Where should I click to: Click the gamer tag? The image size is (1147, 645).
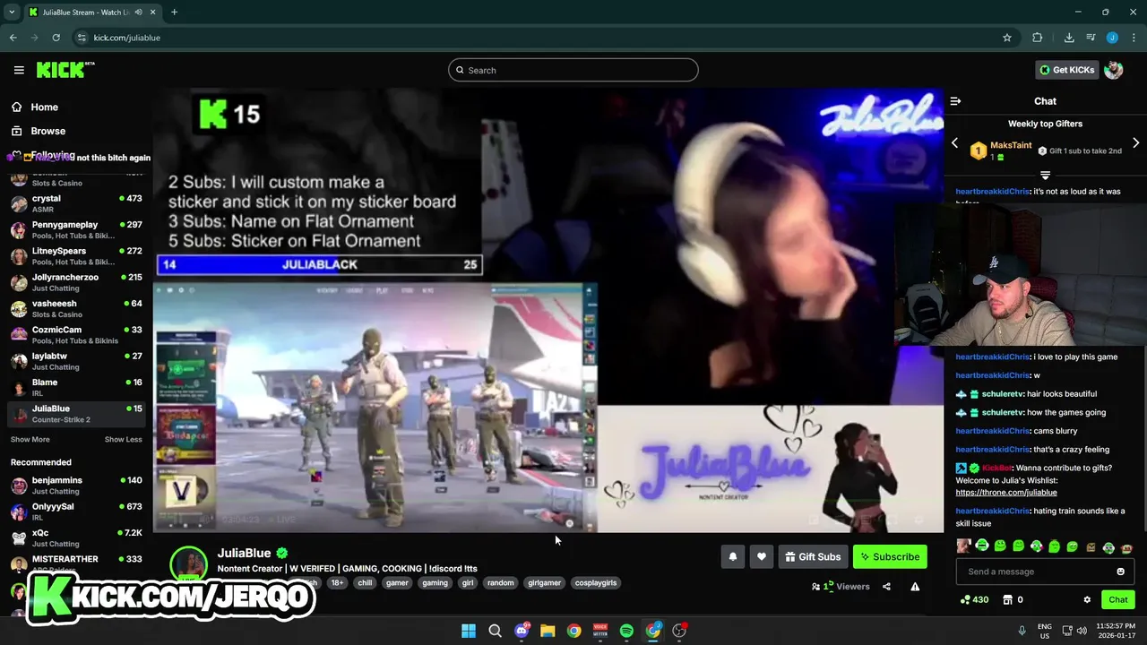[x=397, y=582]
